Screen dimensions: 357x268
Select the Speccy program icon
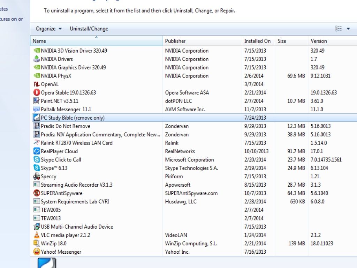37,177
